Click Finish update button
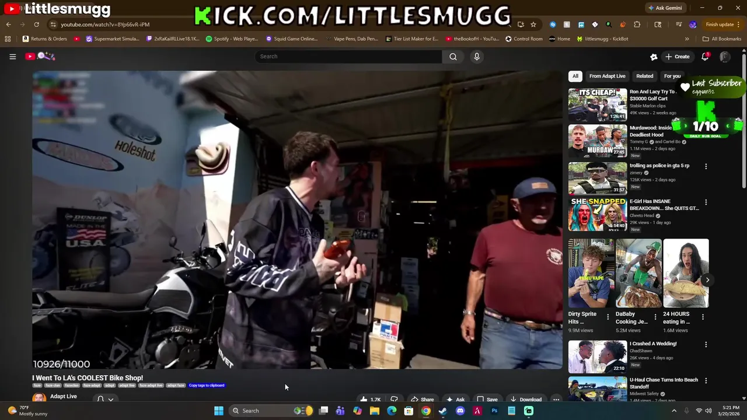Image resolution: width=747 pixels, height=420 pixels. pos(722,24)
